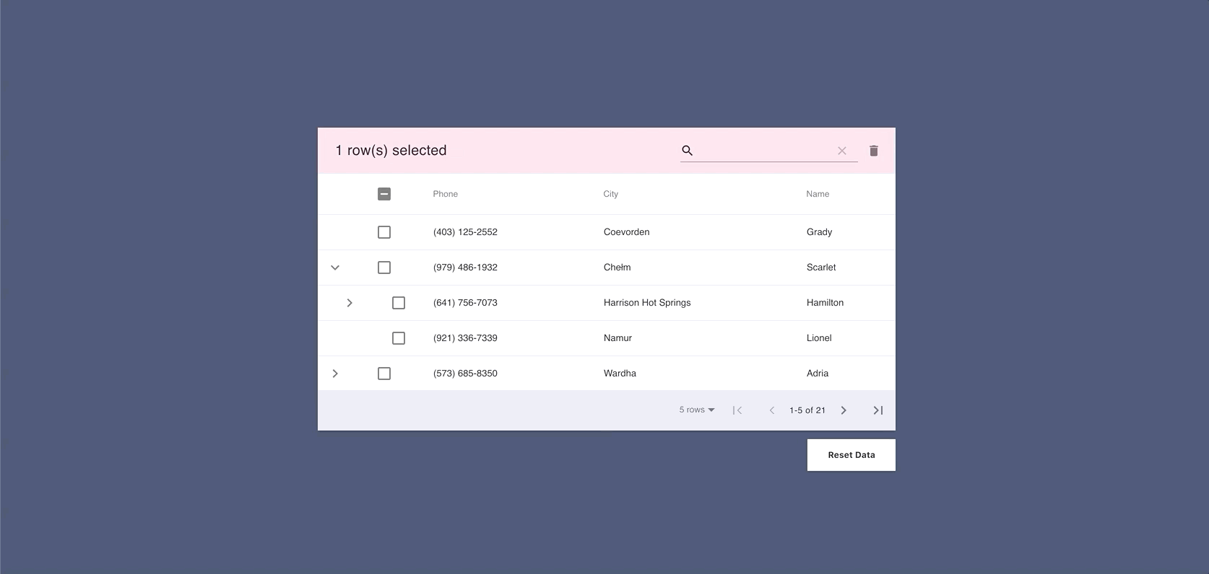
Task: Click phone number (921) 336-7339
Action: [x=465, y=338]
